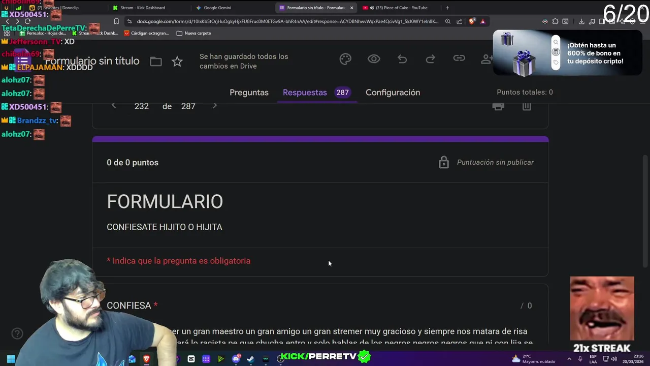Click the ESP LAA language indicator
Image resolution: width=650 pixels, height=366 pixels.
tap(593, 359)
